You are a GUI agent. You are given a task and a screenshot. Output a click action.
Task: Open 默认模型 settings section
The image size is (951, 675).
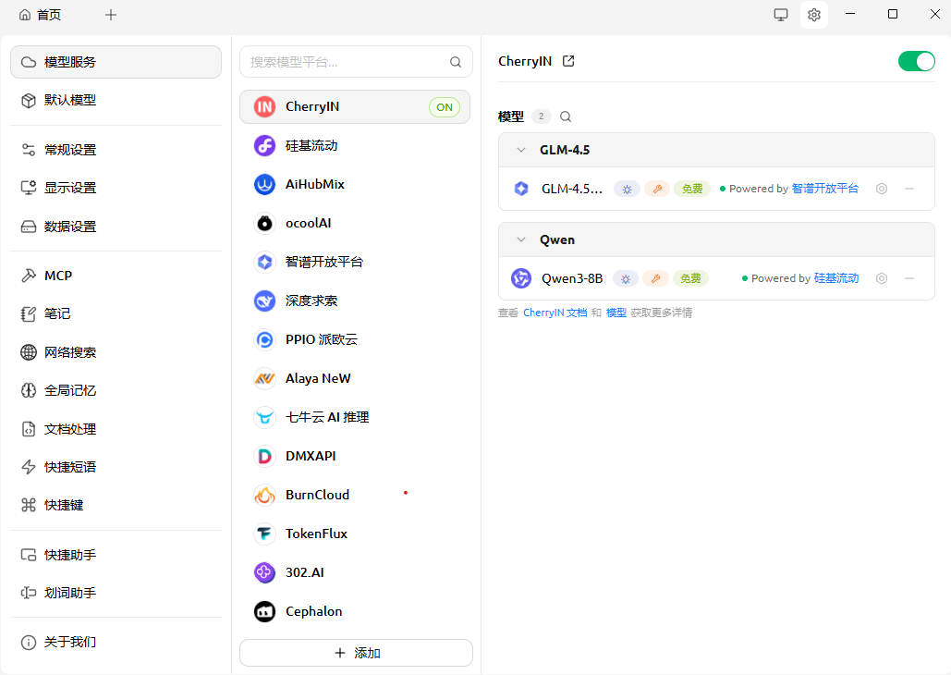(x=116, y=100)
